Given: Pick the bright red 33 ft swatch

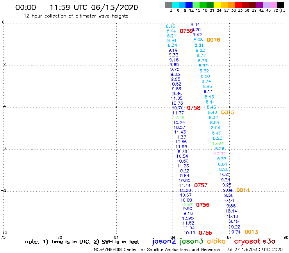Looking at the screenshot, I should [x=238, y=5].
